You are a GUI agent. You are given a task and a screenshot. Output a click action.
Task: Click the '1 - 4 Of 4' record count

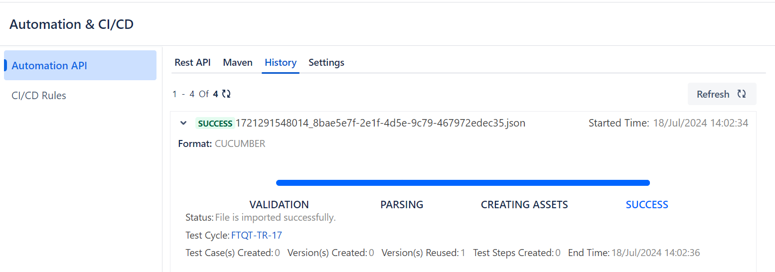click(195, 94)
